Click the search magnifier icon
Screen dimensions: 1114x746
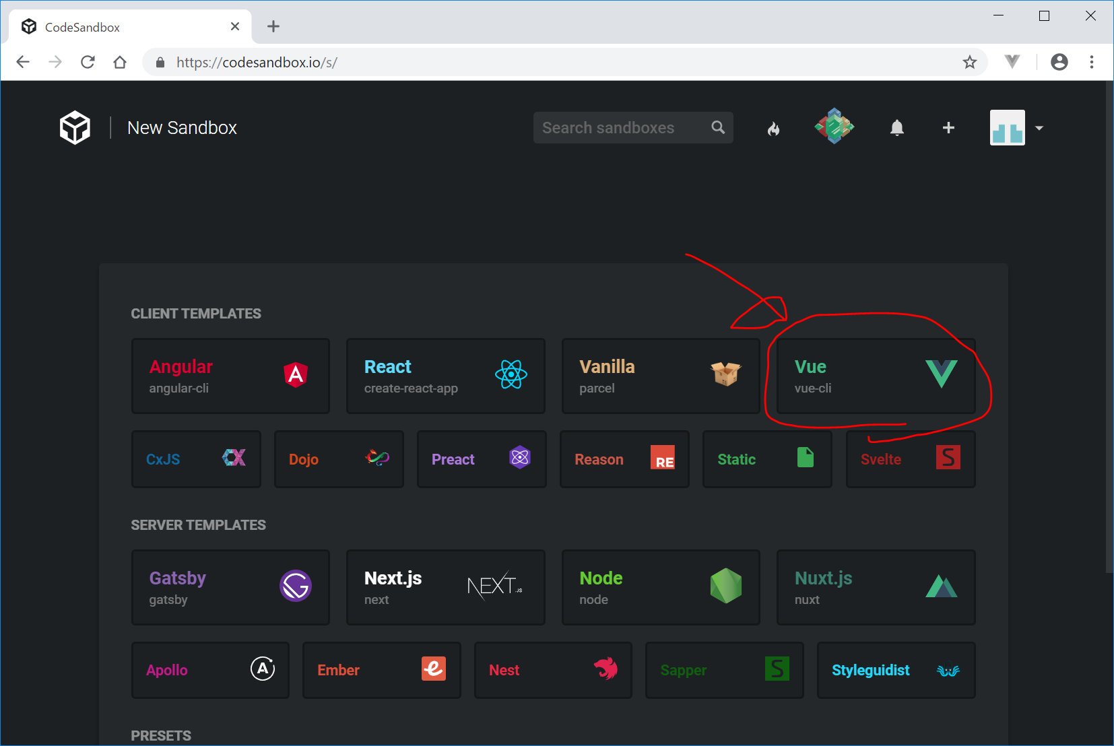[x=718, y=127]
